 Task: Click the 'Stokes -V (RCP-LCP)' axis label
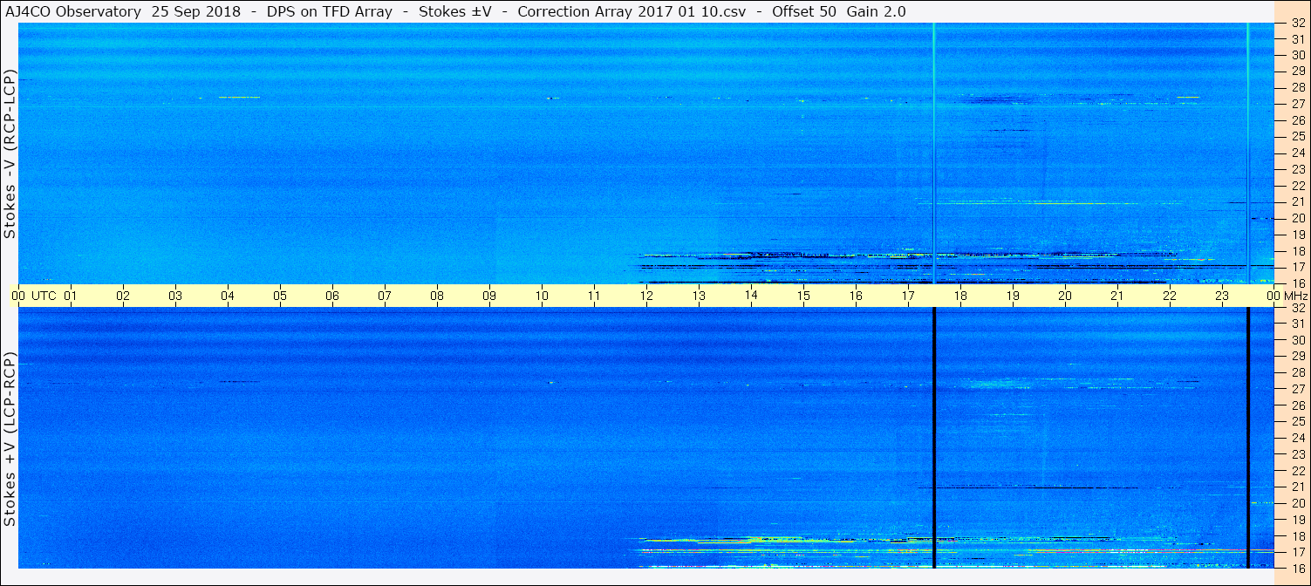[x=10, y=154]
